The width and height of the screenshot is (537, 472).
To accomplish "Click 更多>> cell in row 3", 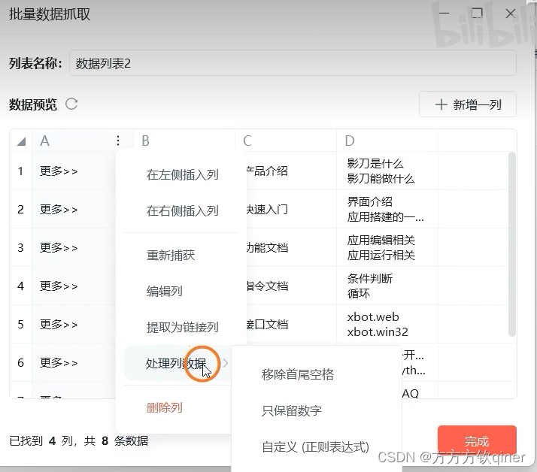I will [x=74, y=247].
